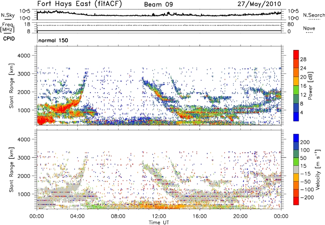The width and height of the screenshot is (325, 225).
Task: Click the '16:00' time axis tick
Action: 199,216
